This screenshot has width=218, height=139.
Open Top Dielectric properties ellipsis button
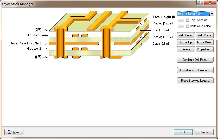point(181,20)
